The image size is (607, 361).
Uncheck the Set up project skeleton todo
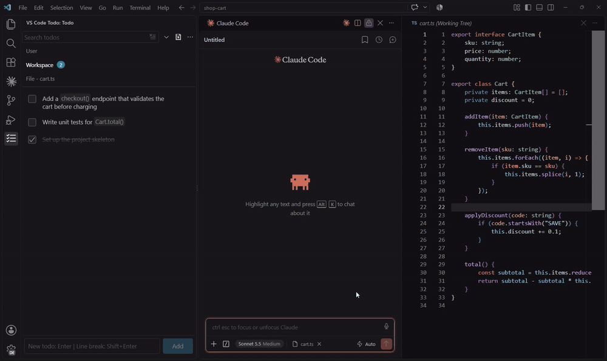coord(32,139)
